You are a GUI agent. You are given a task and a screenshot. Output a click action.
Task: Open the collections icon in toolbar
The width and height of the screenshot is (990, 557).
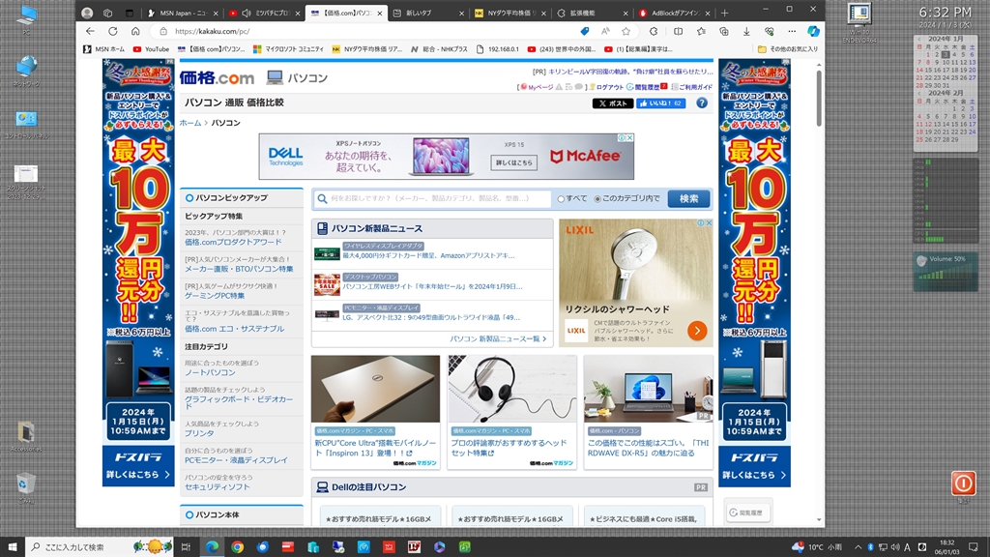coord(723,31)
